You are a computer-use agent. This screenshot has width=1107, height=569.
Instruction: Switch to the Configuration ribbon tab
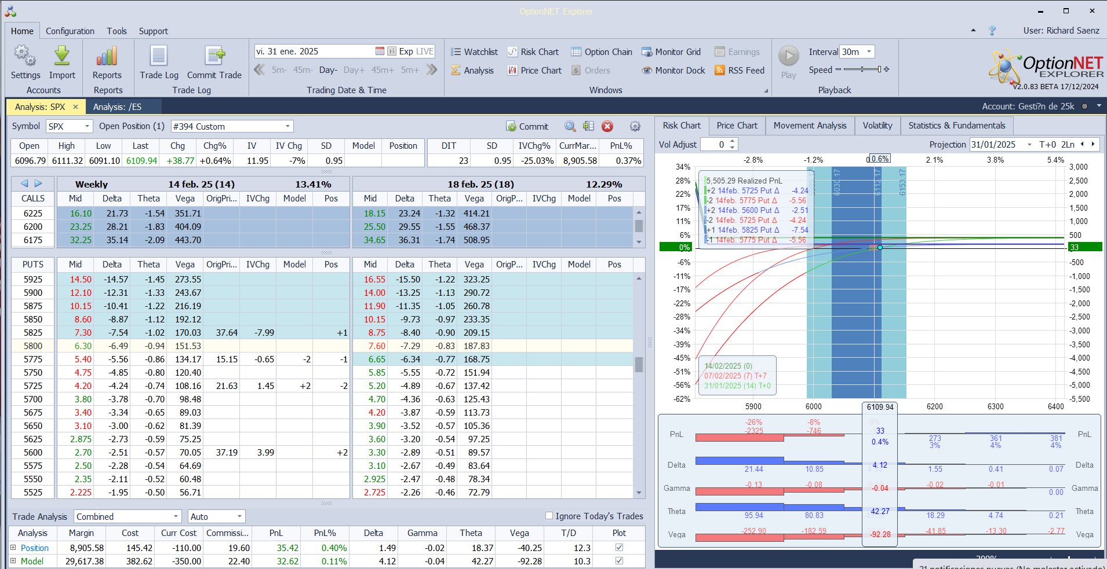[x=70, y=31]
